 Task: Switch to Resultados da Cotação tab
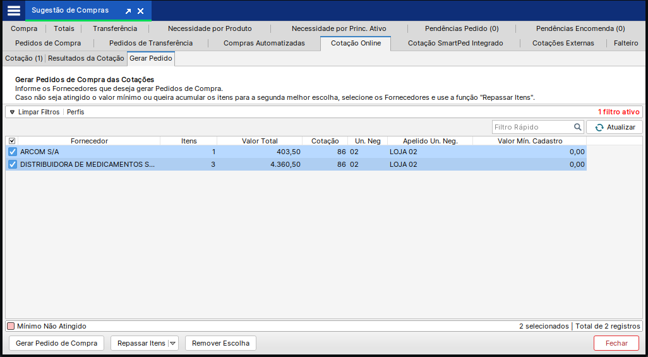click(86, 58)
